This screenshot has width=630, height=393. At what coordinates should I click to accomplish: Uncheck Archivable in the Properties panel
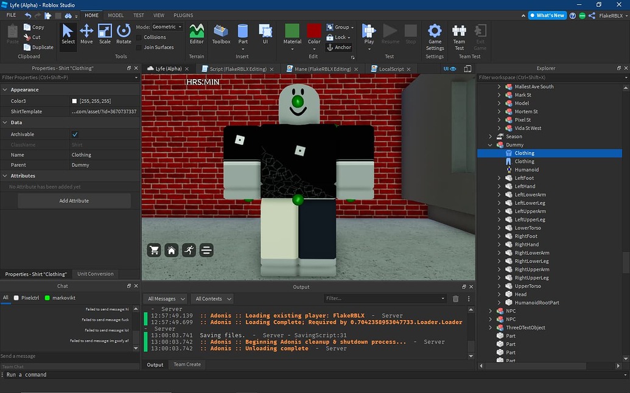(x=74, y=134)
